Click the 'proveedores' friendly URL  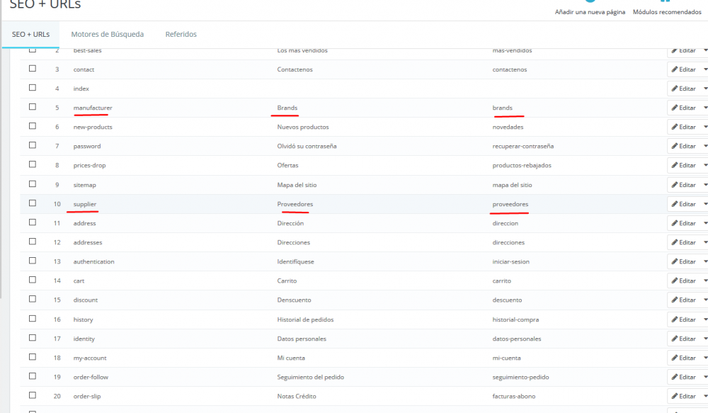tap(510, 204)
